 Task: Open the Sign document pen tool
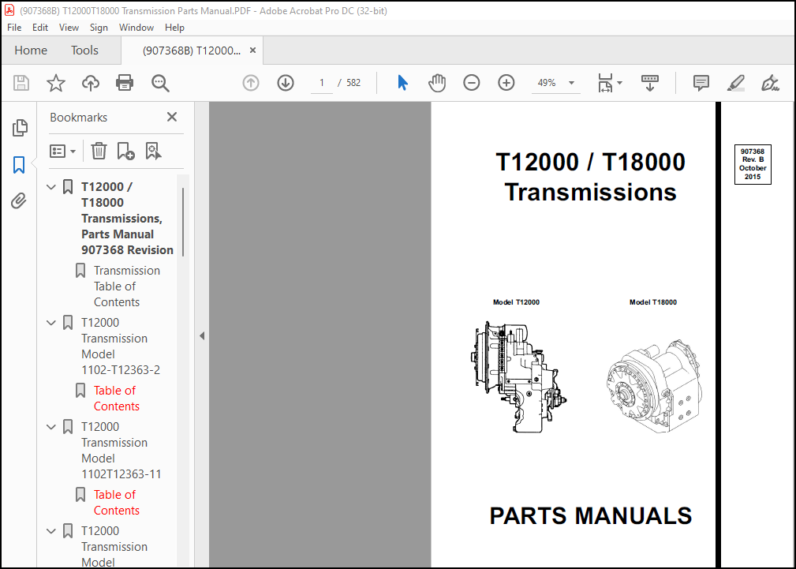coord(770,83)
